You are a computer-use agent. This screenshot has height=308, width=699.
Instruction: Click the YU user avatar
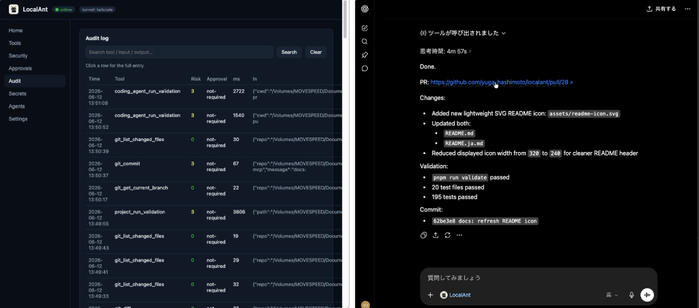click(366, 305)
